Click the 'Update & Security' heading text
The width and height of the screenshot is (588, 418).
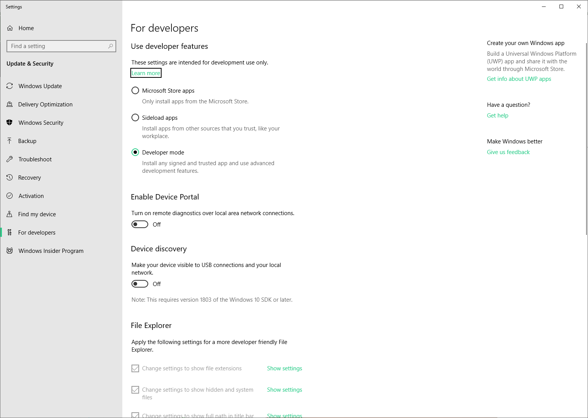point(30,64)
